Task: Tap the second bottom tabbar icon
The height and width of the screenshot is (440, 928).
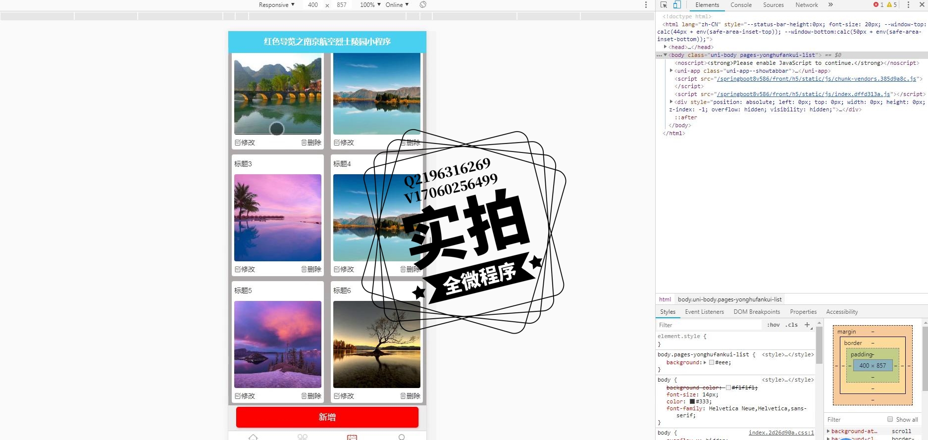Action: point(303,437)
